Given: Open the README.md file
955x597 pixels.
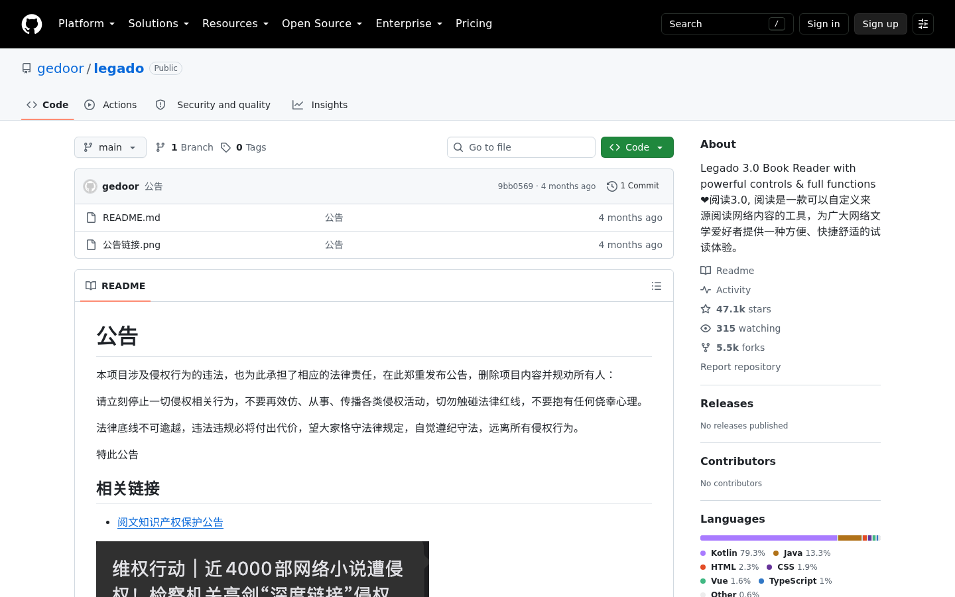Looking at the screenshot, I should pos(131,218).
